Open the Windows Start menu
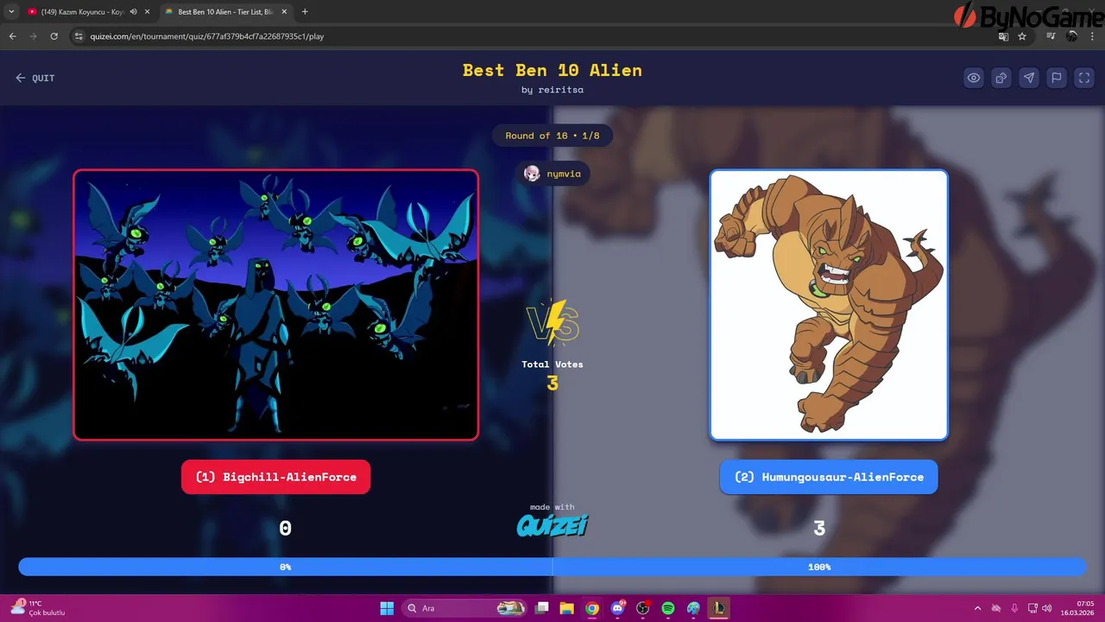This screenshot has height=622, width=1105. pyautogui.click(x=387, y=608)
